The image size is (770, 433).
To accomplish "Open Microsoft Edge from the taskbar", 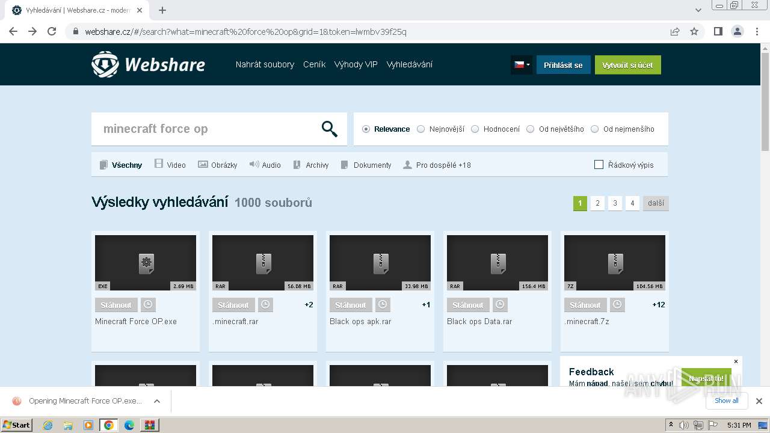I will tap(129, 425).
